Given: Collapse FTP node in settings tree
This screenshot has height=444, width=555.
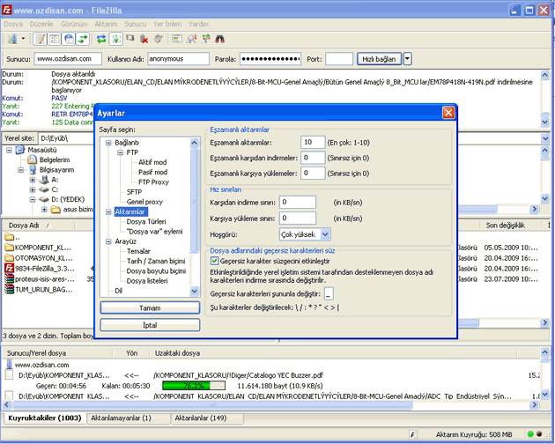Looking at the screenshot, I should (121, 152).
